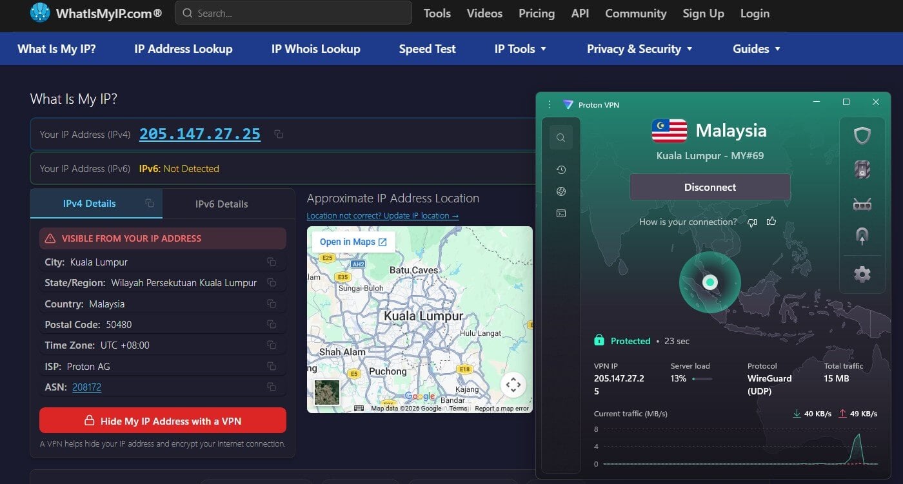
Task: Open the arrow-through-arch icon in Proton VPN
Action: point(862,237)
